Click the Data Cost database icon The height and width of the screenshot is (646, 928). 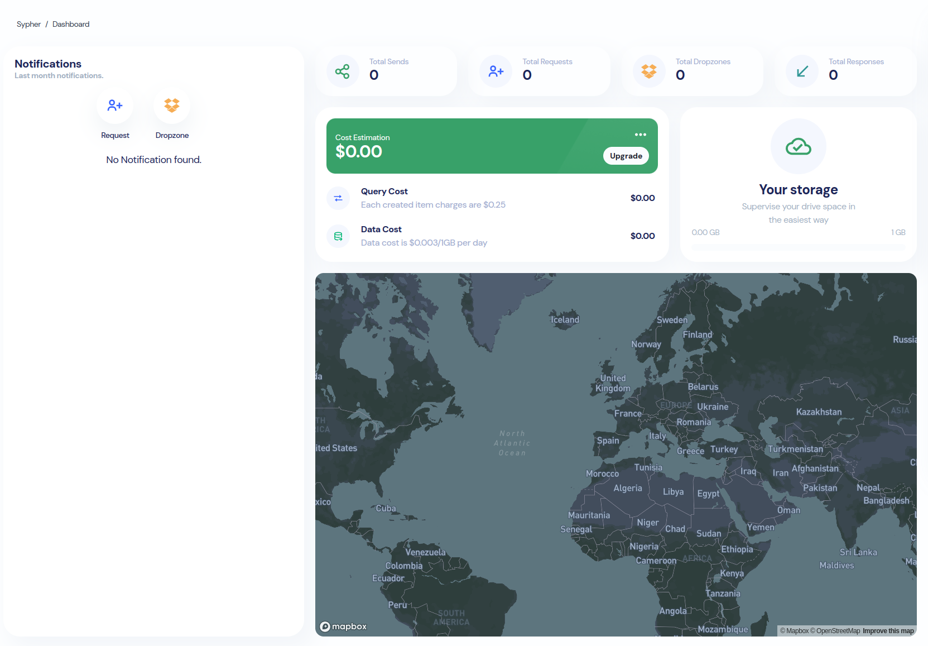[x=338, y=236]
